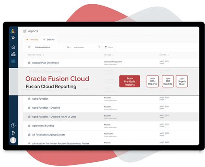Click the report icon beside Agreement Funding
Viewport: 205px width, 167px height.
[x=29, y=126]
